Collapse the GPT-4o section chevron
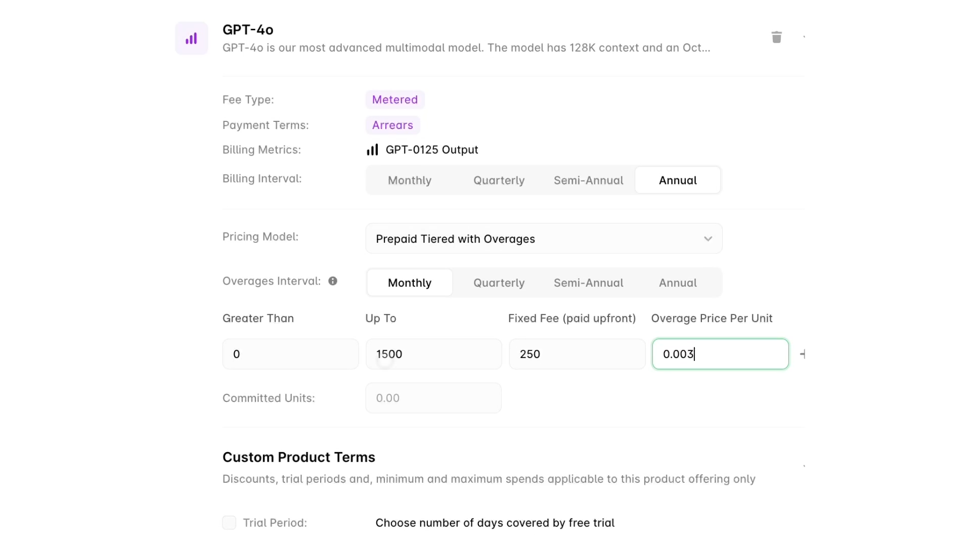 804,37
